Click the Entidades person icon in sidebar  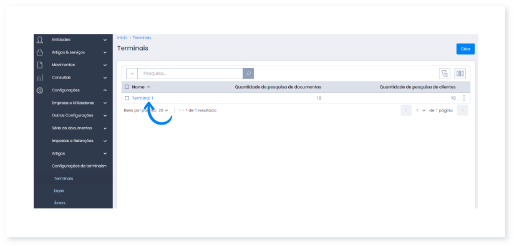[x=40, y=40]
